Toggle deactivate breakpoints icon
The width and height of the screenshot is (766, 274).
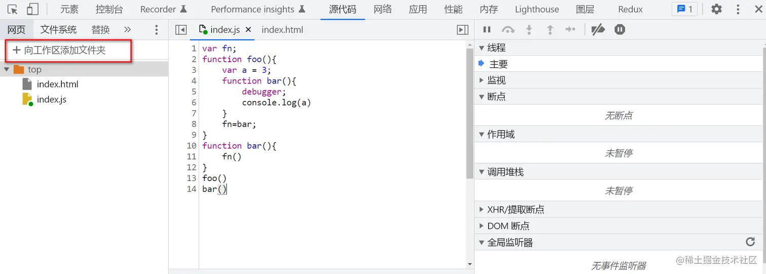click(598, 30)
